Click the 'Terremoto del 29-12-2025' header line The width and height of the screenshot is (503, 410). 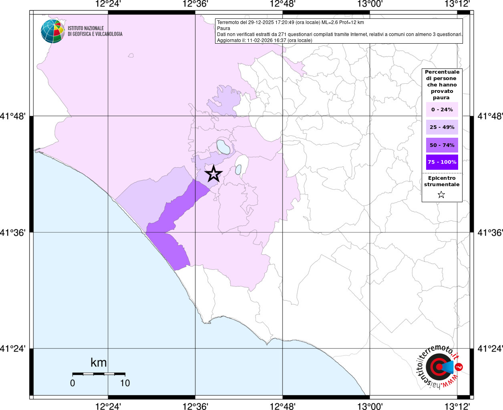pos(290,22)
